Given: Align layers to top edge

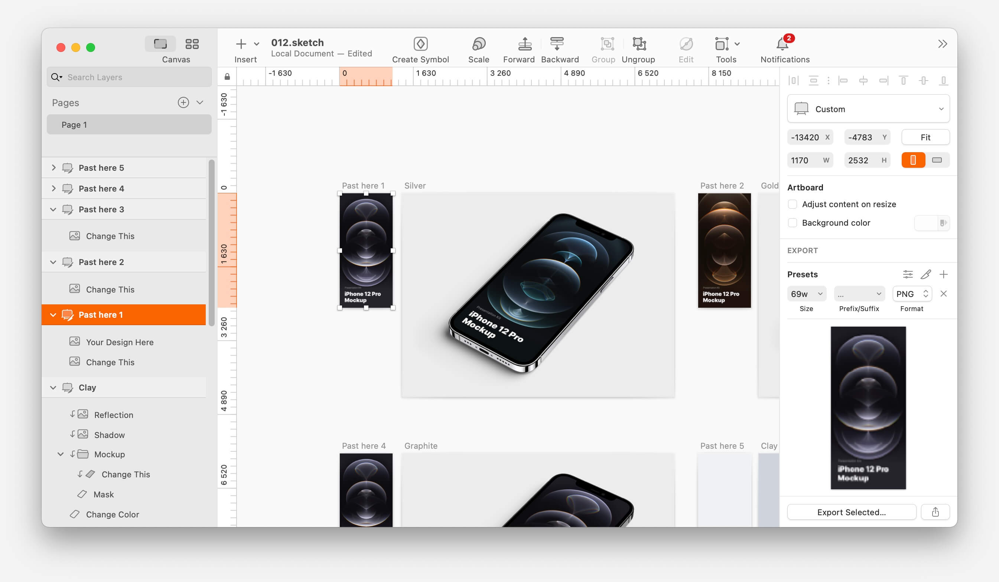Looking at the screenshot, I should 904,81.
